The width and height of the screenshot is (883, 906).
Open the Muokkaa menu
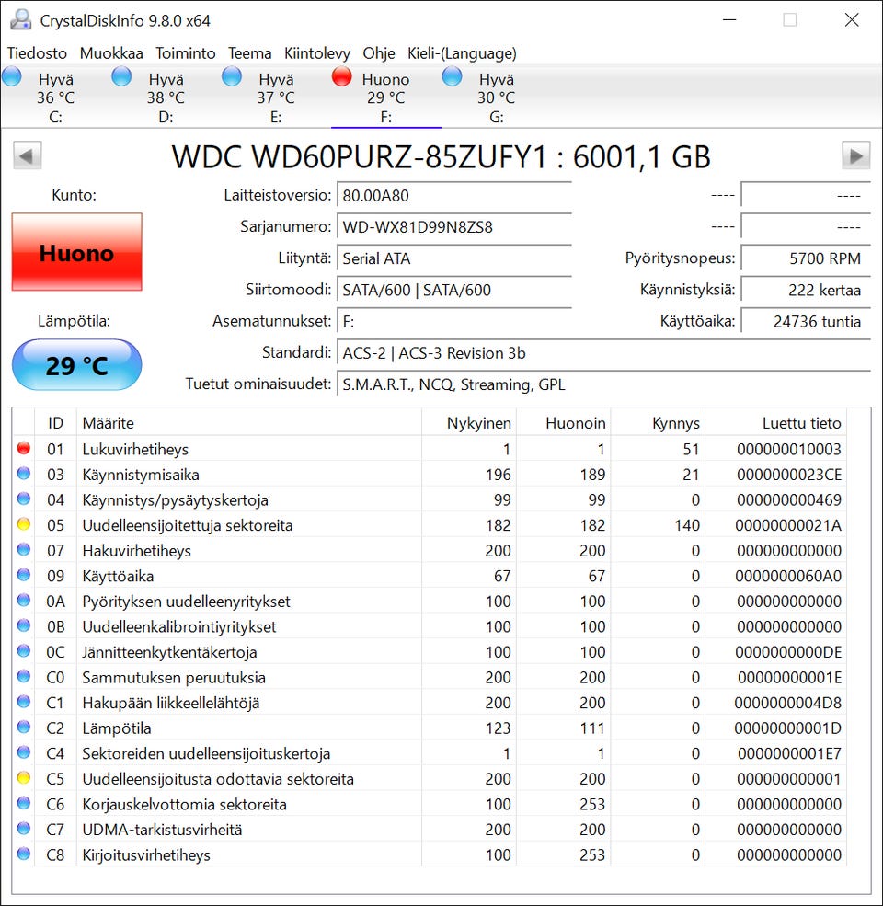(x=111, y=53)
